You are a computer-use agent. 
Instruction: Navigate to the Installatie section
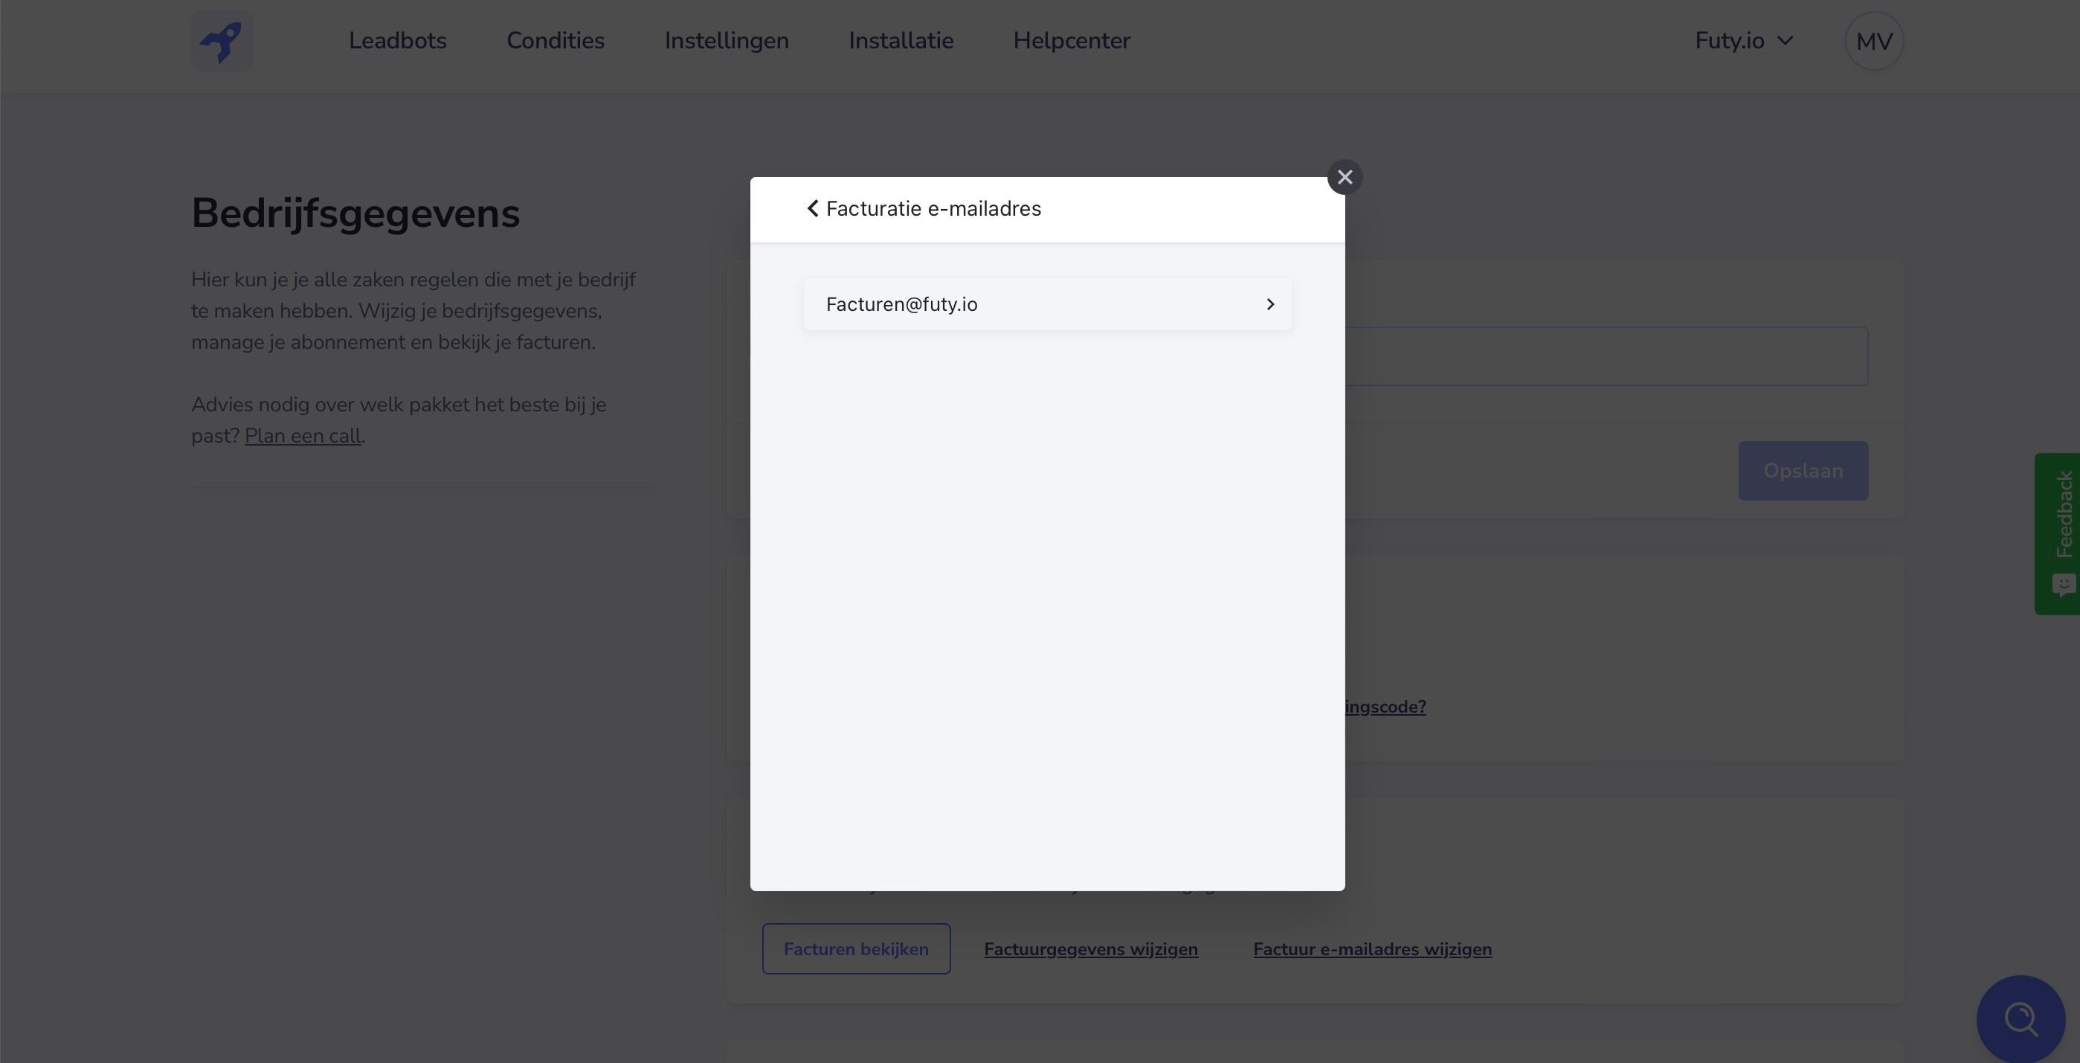point(901,40)
